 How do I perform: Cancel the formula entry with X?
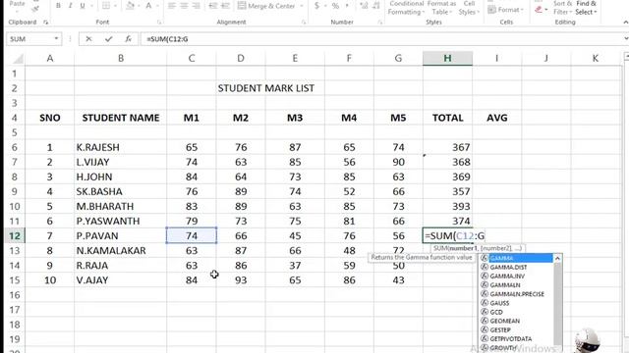point(88,39)
